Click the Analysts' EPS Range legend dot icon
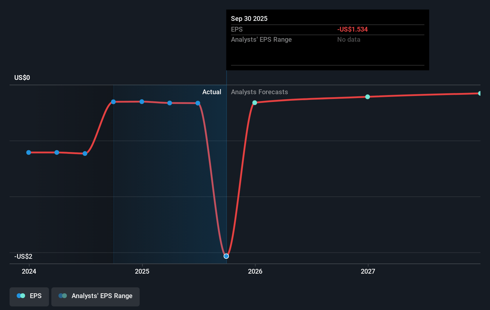This screenshot has height=310, width=490. (63, 296)
